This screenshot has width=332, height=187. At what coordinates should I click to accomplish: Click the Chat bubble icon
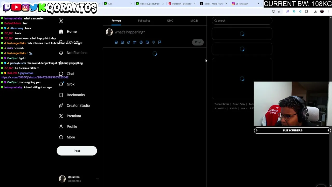(x=61, y=74)
